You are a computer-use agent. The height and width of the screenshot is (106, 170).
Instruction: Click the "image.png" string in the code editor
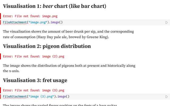coord(38,22)
